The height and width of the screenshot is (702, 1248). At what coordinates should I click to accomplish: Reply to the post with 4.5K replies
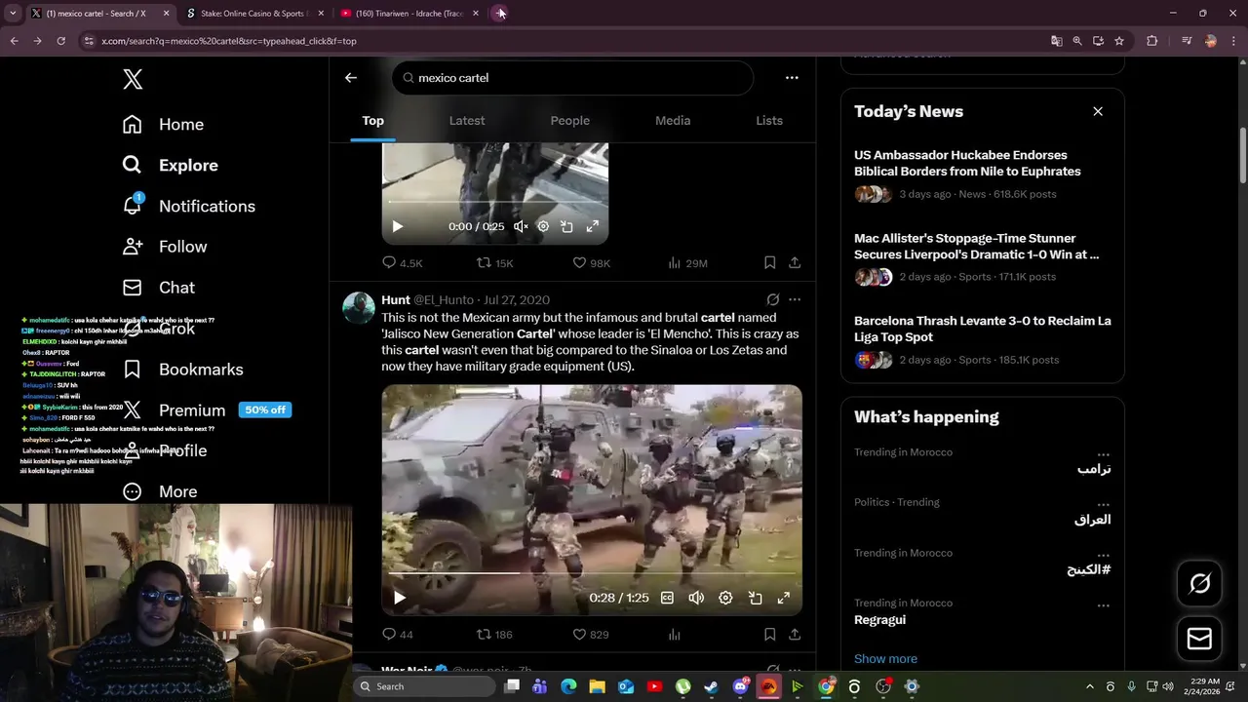(x=402, y=263)
